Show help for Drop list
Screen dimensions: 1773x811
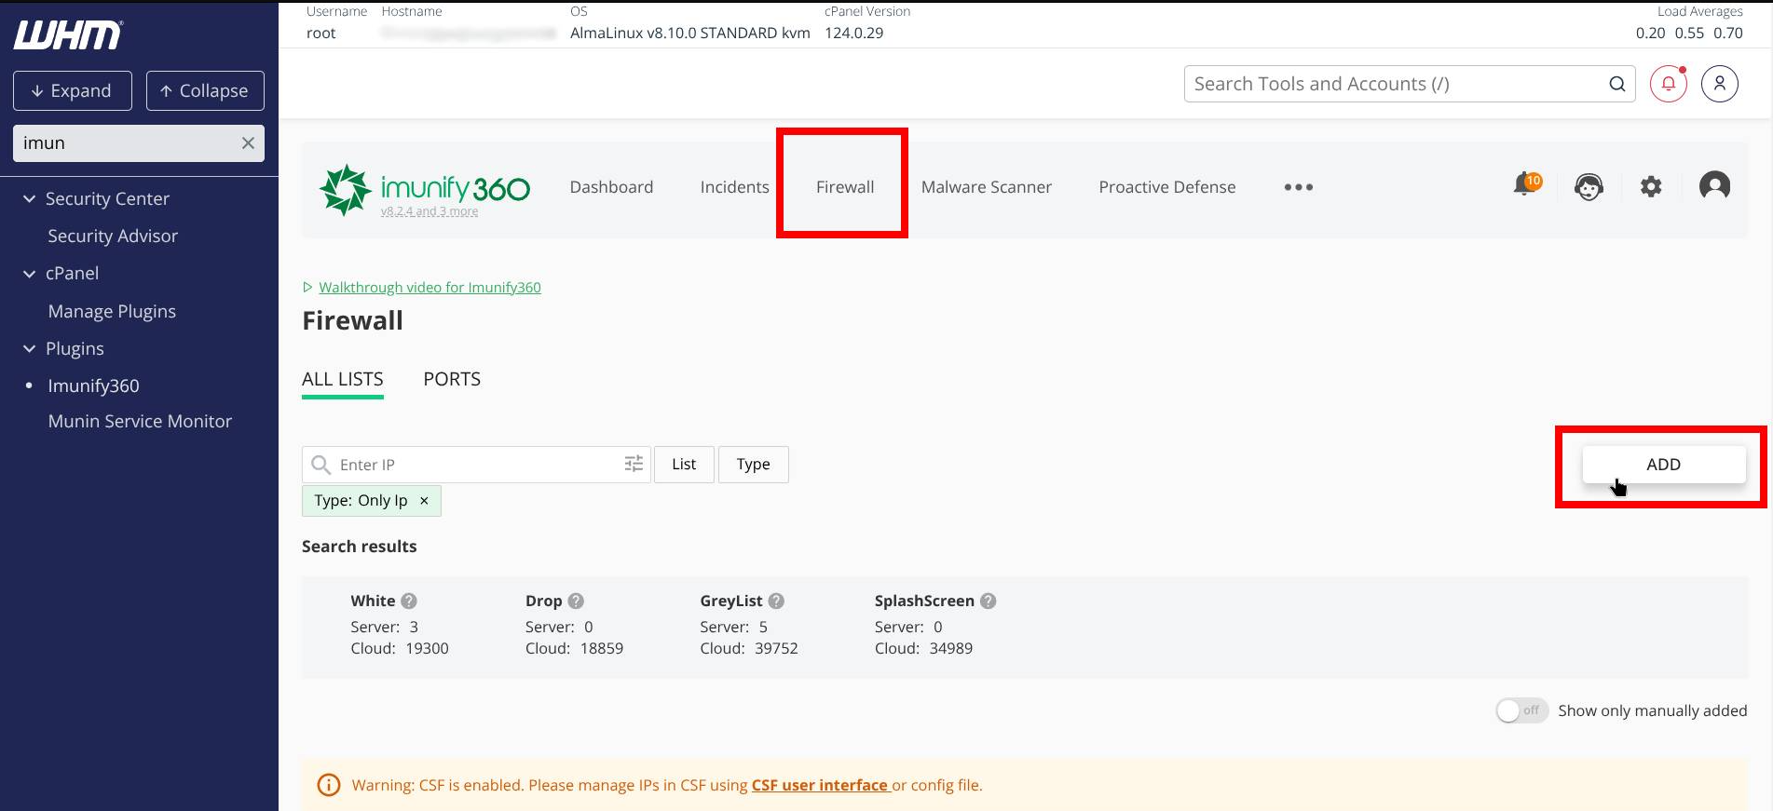tap(576, 601)
